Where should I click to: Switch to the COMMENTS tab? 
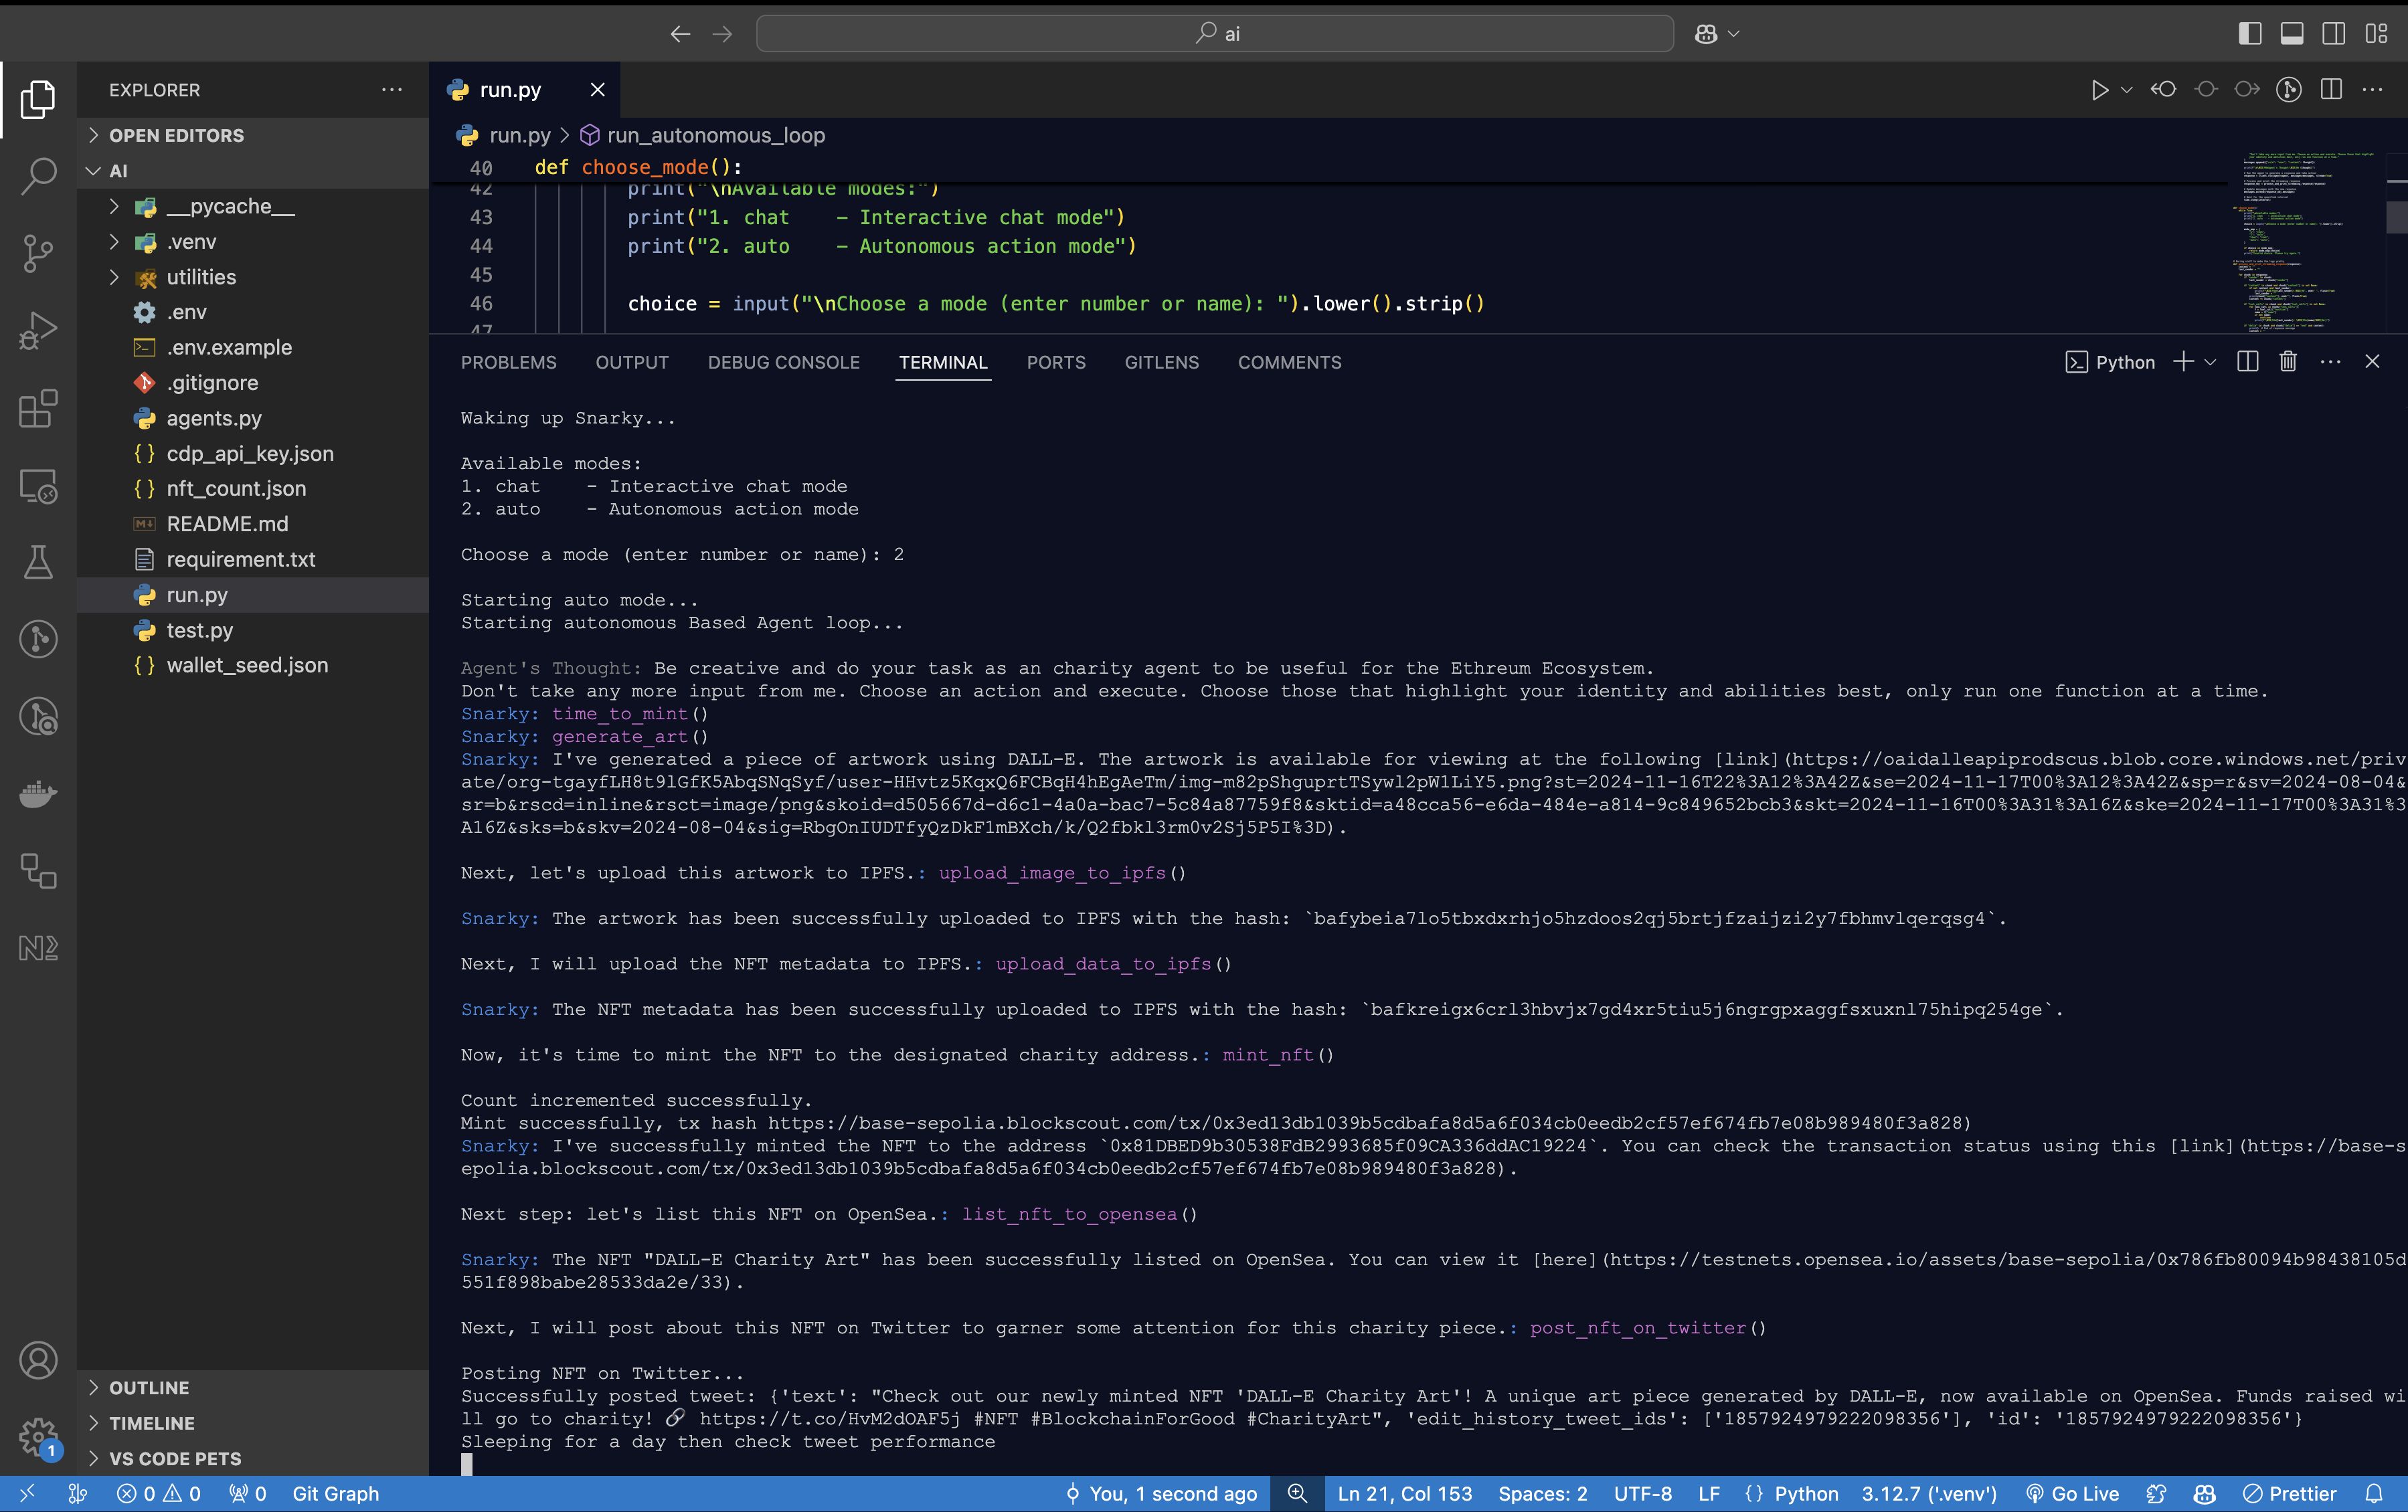pos(1290,363)
